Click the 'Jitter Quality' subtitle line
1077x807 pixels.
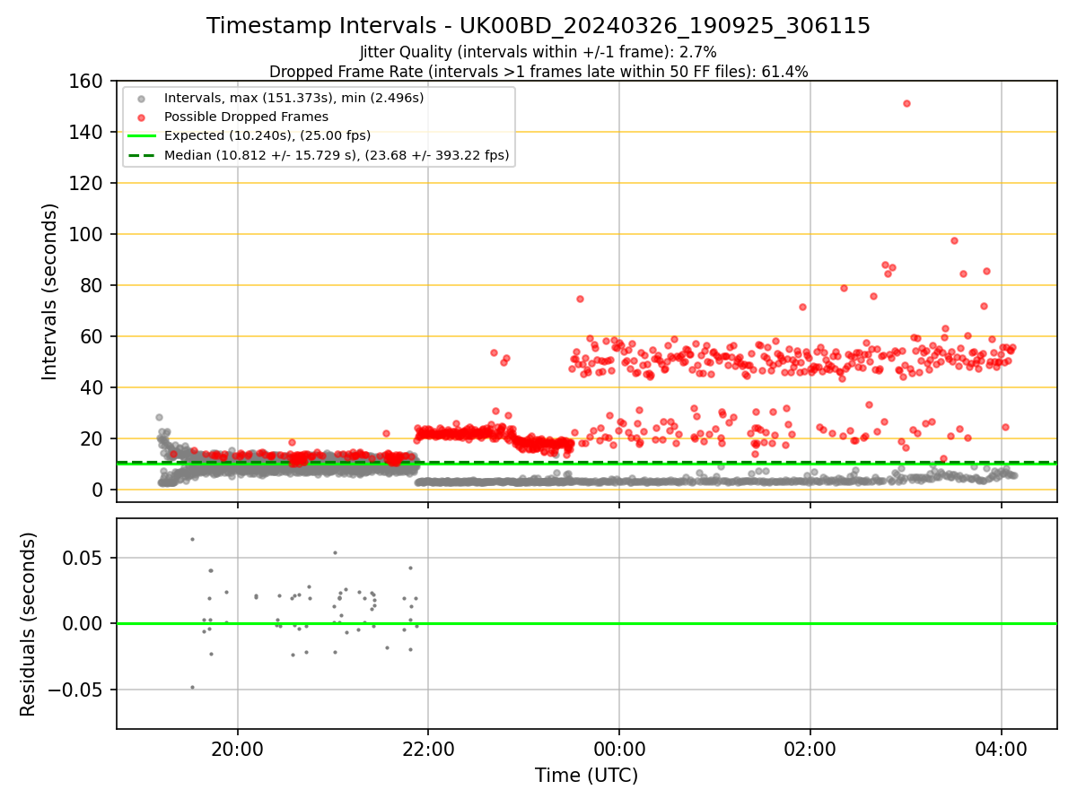click(538, 52)
